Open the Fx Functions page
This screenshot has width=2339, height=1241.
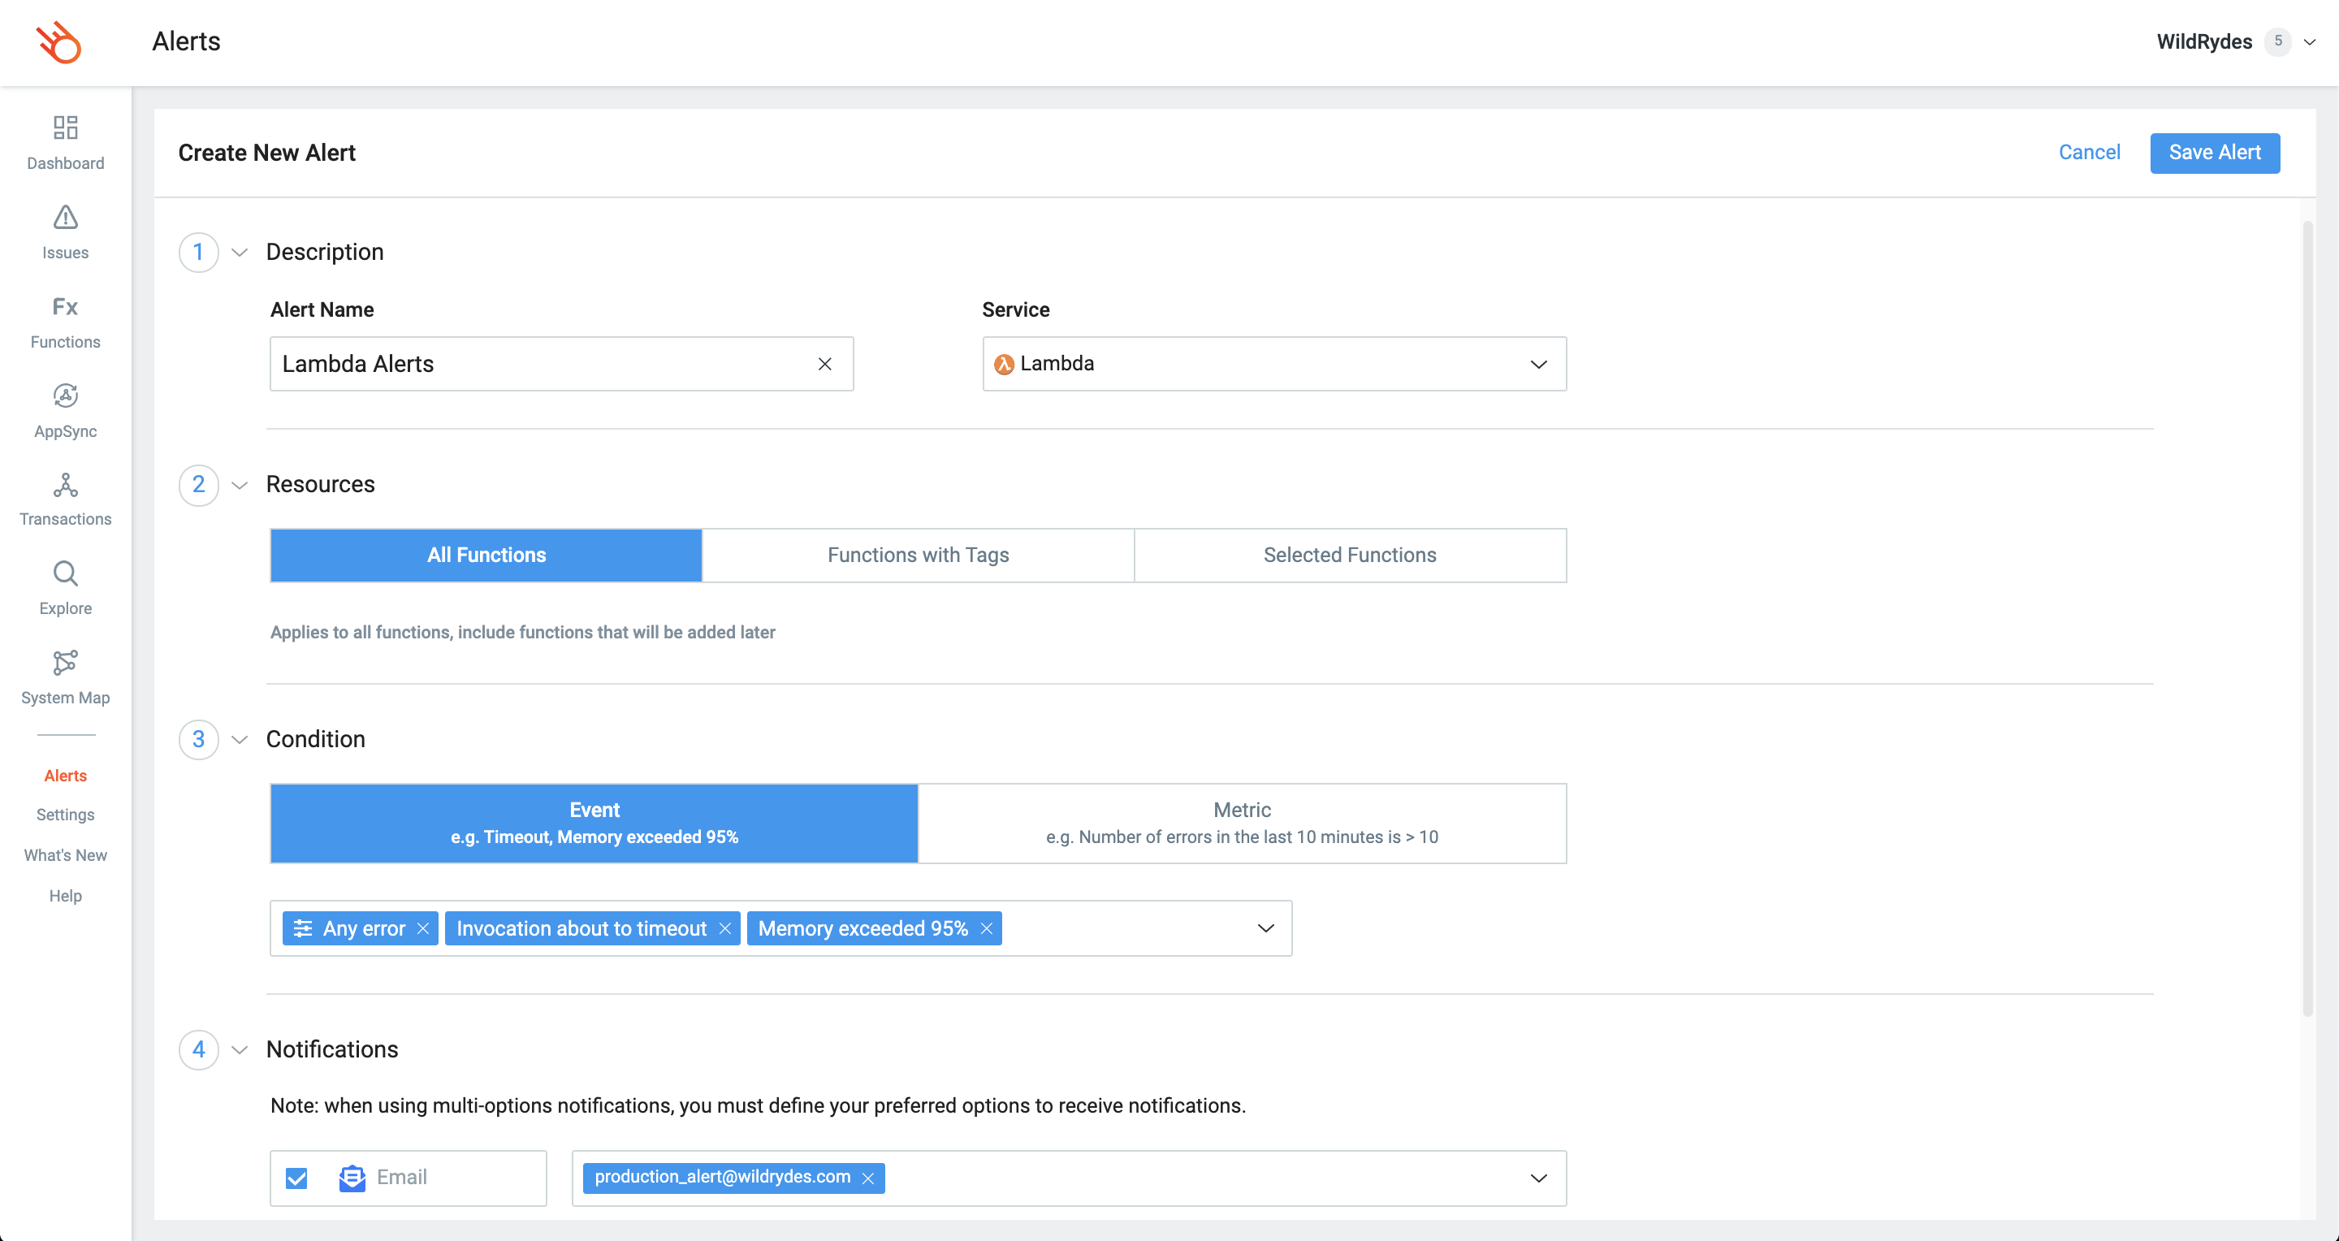[x=65, y=307]
